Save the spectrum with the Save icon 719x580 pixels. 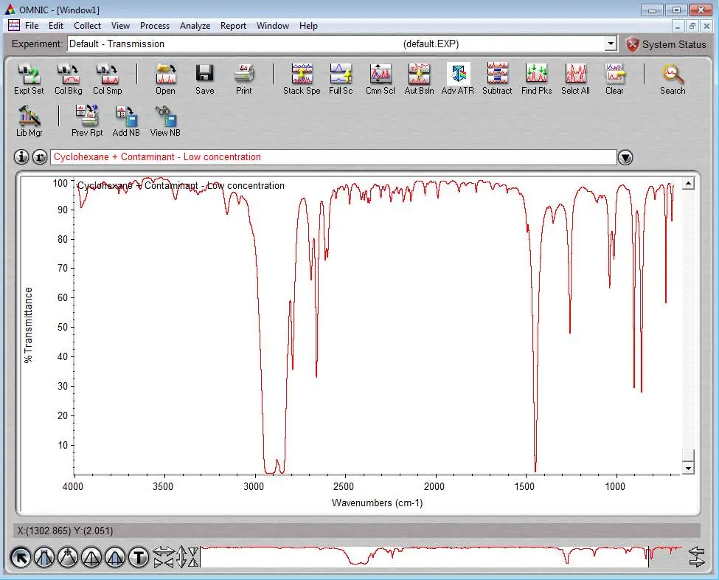(204, 78)
